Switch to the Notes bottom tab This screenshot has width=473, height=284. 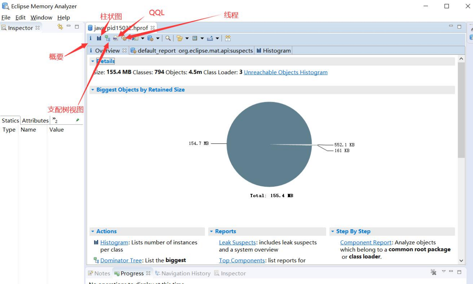[x=99, y=273]
